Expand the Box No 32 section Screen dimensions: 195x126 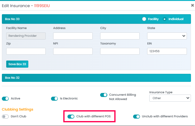[x=96, y=78]
